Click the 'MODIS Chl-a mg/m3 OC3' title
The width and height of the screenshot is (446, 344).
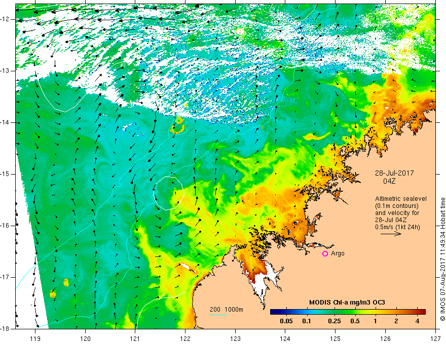(x=347, y=303)
